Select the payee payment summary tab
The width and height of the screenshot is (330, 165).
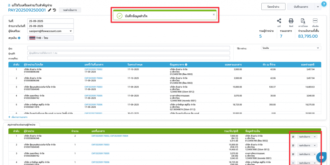tap(21, 124)
